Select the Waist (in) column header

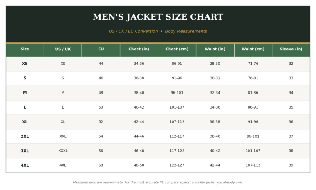pyautogui.click(x=215, y=49)
